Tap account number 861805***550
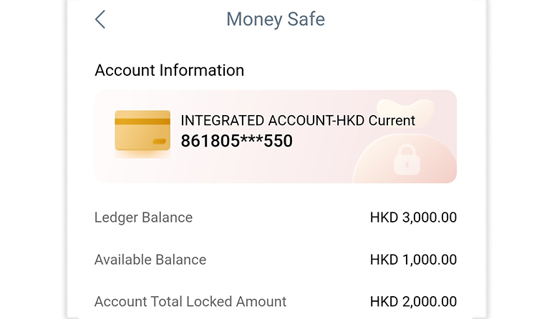 pos(236,141)
